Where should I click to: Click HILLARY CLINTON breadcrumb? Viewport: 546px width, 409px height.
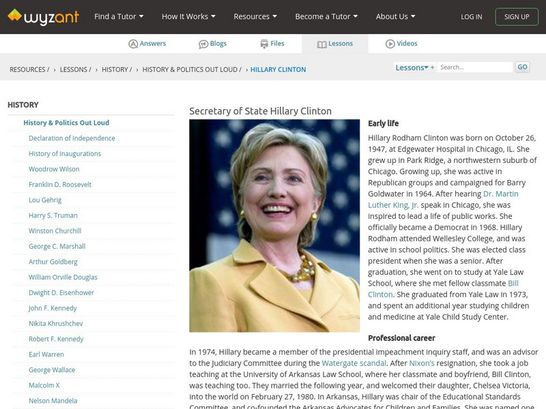coord(278,70)
